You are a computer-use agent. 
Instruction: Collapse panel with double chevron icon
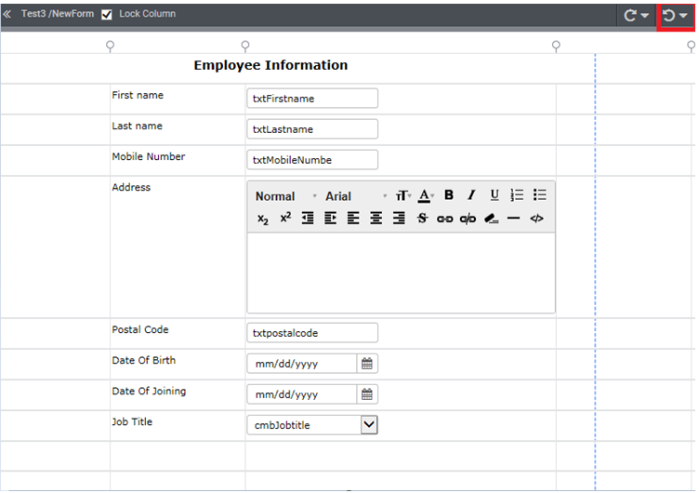(x=7, y=14)
